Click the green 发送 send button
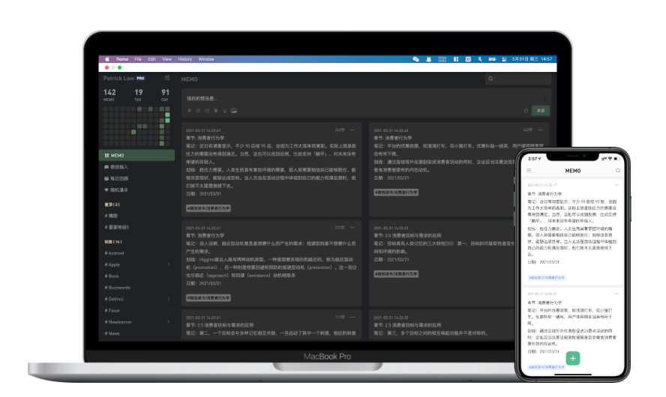Screen dimensions: 666x397 (x=540, y=111)
